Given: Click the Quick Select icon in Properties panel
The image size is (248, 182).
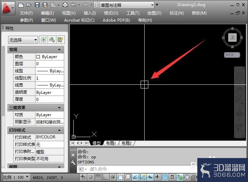Looking at the screenshot, I should [x=60, y=40].
